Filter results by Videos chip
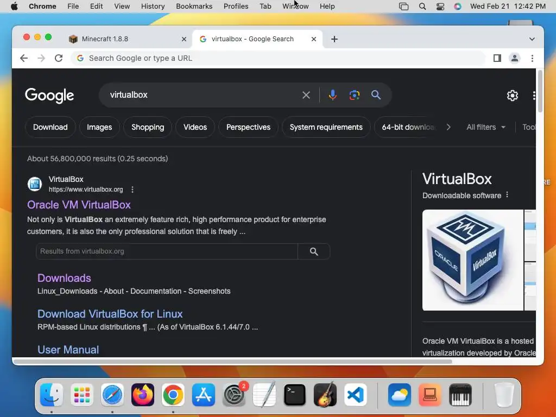The height and width of the screenshot is (417, 556). tap(195, 127)
